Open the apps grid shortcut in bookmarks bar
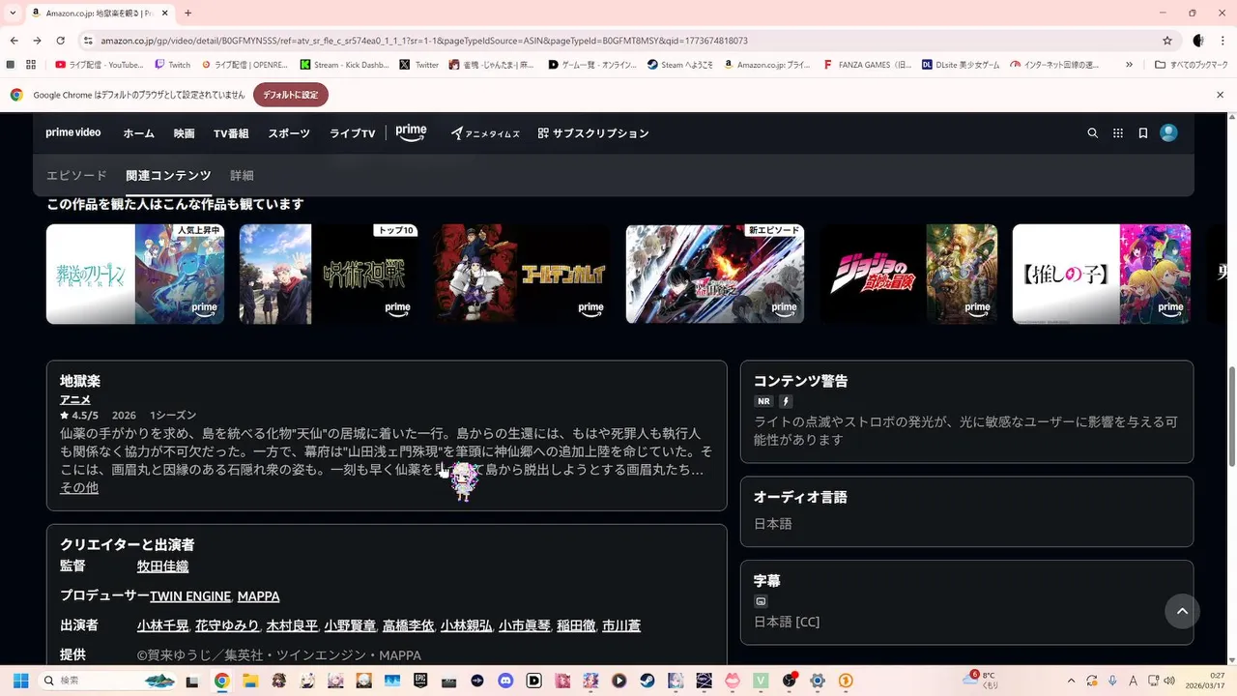Image resolution: width=1237 pixels, height=696 pixels. point(31,65)
